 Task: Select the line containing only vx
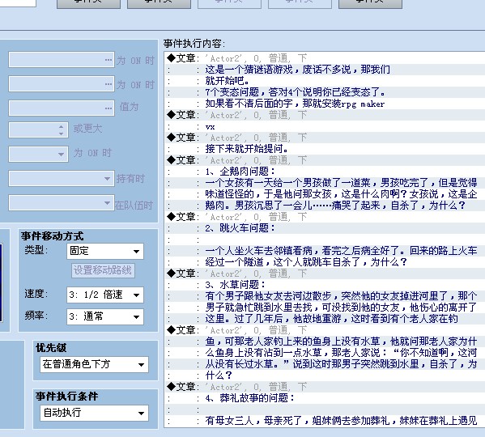point(325,126)
